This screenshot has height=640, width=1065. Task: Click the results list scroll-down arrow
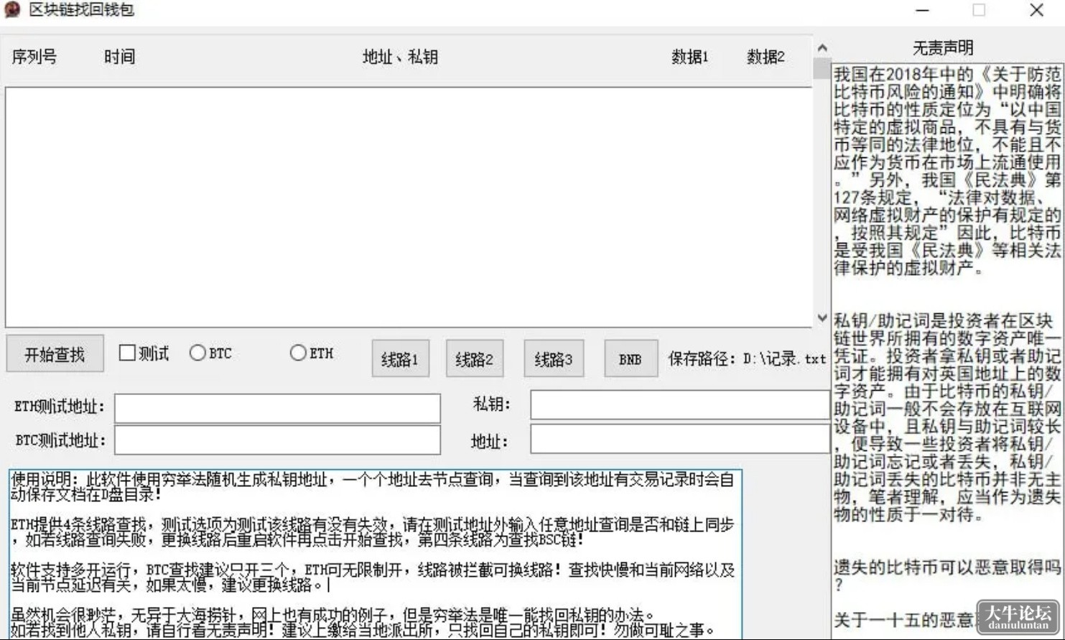click(x=822, y=318)
